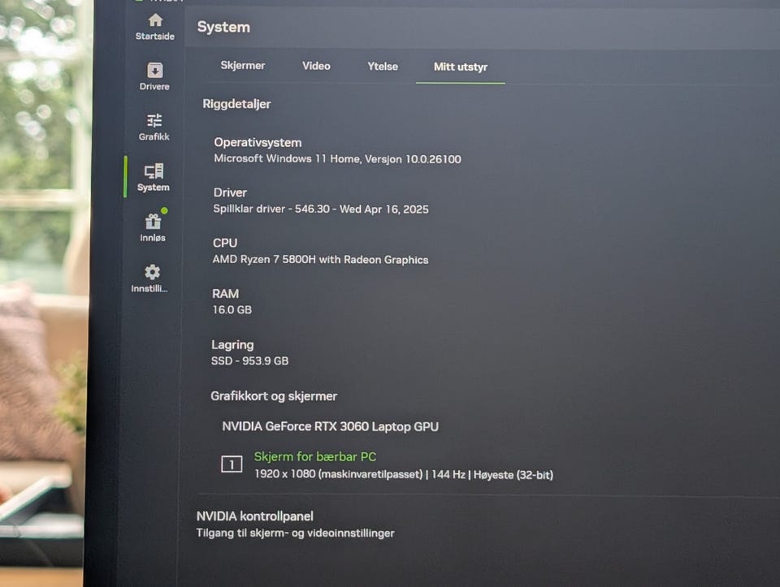Open the Innløs gift icon
The height and width of the screenshot is (587, 780).
click(x=153, y=221)
